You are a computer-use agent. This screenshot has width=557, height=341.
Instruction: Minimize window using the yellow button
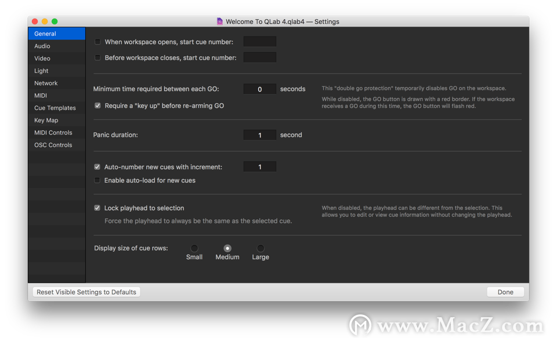coord(45,21)
